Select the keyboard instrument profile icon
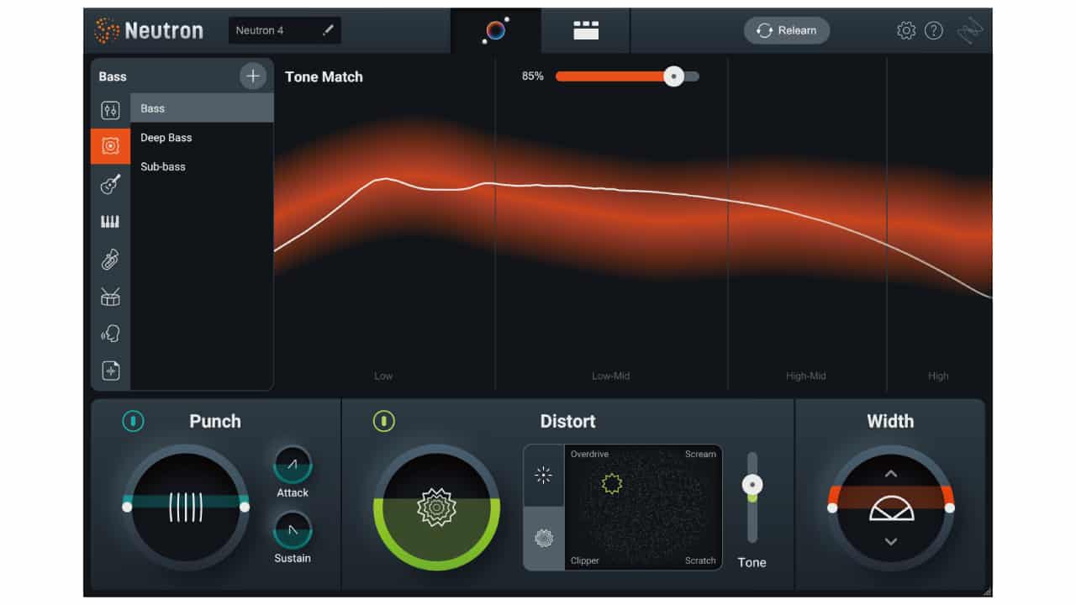This screenshot has width=1076, height=605. click(x=110, y=221)
